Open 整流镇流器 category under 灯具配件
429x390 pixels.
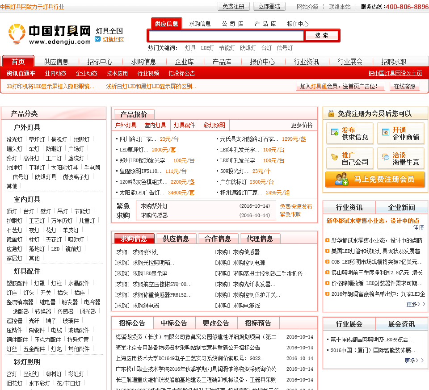point(20,302)
